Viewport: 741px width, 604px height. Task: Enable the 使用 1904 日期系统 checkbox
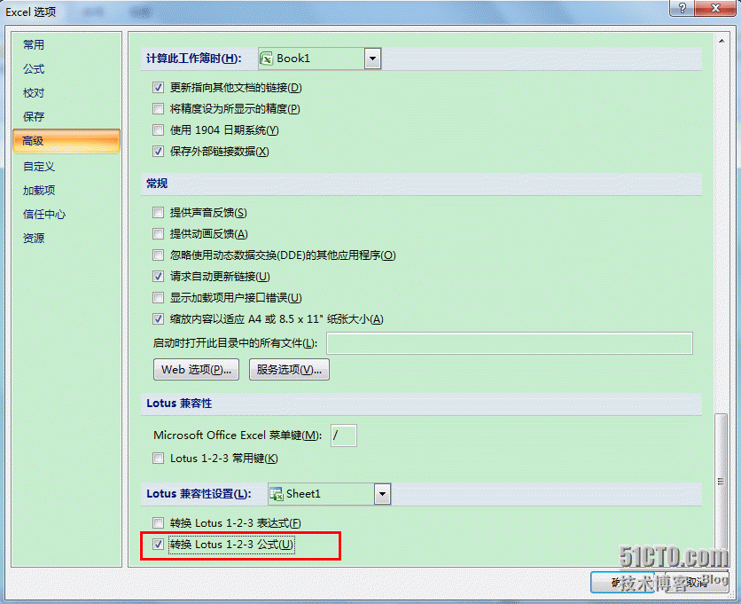tap(158, 129)
